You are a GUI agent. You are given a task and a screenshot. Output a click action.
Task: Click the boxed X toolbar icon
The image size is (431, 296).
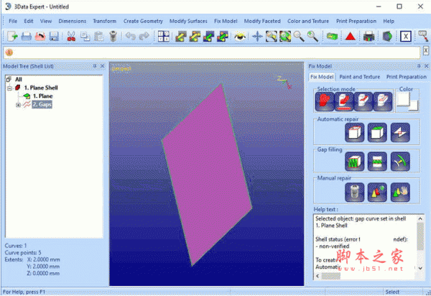tap(406, 36)
